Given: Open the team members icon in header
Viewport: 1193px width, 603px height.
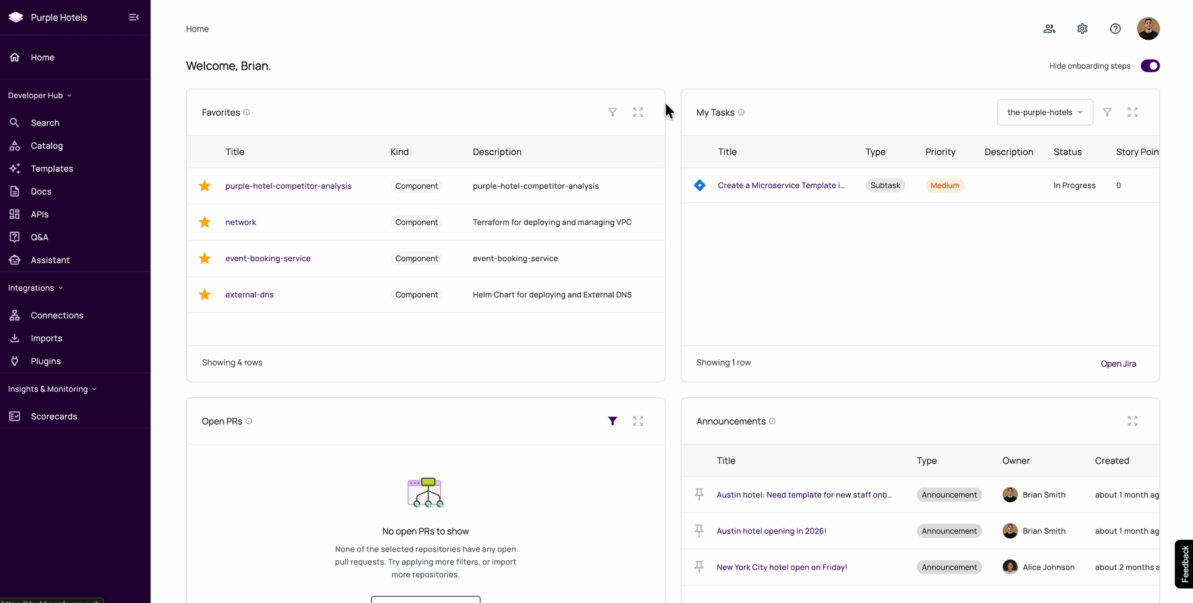Looking at the screenshot, I should 1049,29.
